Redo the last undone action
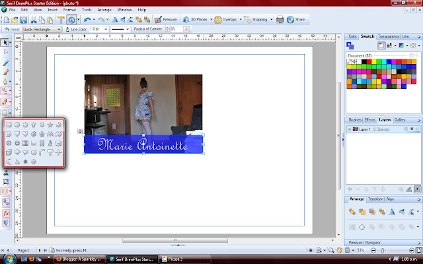The height and width of the screenshot is (264, 423). coord(101,20)
